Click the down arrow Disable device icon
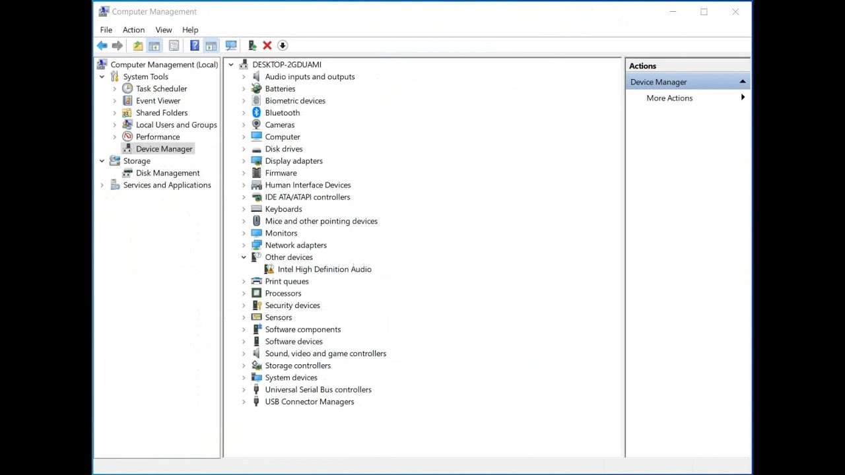Screen dimensions: 845x475 pos(283,46)
